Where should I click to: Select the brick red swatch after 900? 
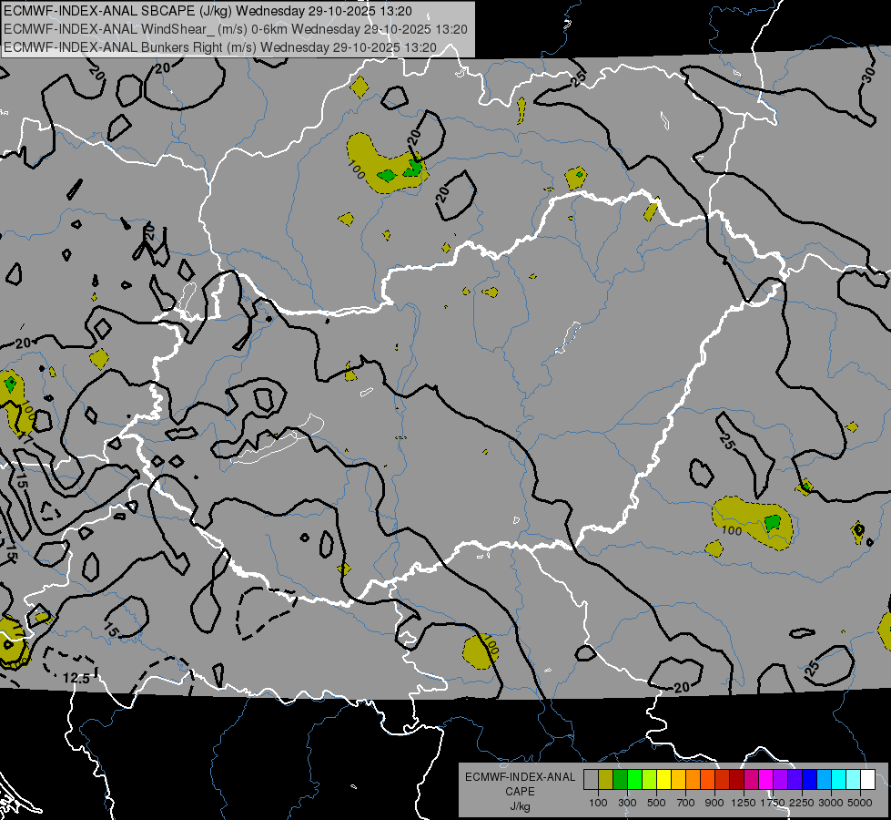[x=723, y=780]
